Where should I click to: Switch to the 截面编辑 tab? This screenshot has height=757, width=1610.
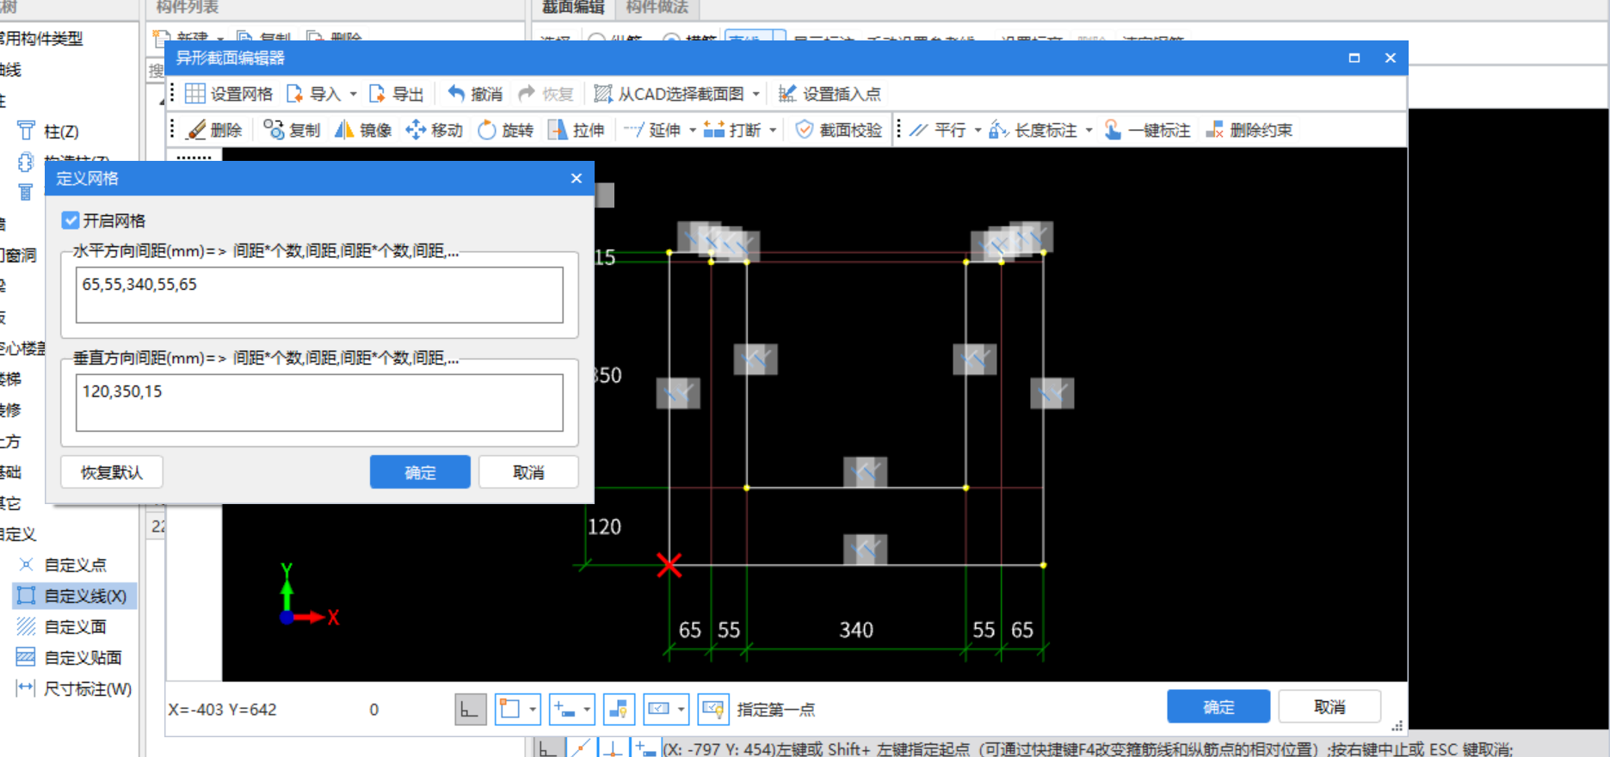coord(573,8)
